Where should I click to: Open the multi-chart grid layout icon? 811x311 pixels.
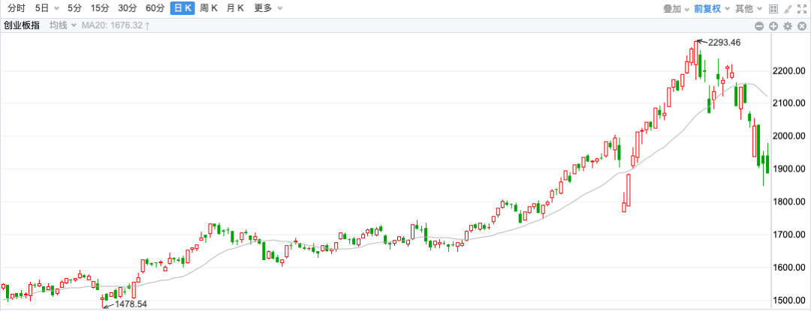tap(773, 9)
